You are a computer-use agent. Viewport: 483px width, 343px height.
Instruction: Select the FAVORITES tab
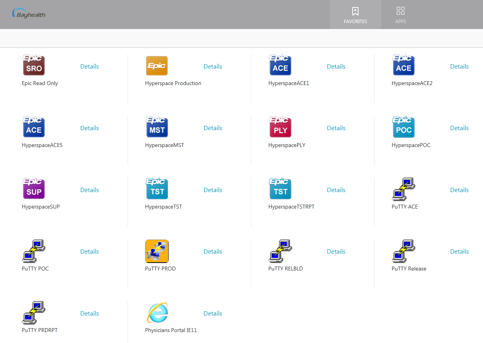click(355, 15)
